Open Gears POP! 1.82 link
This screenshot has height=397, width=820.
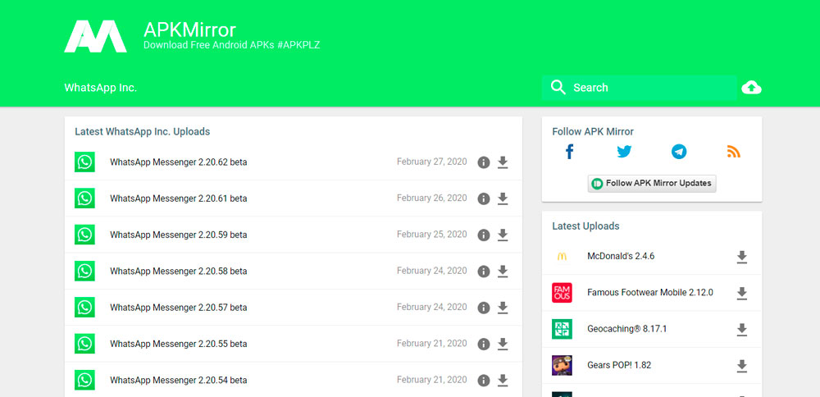[x=619, y=365]
